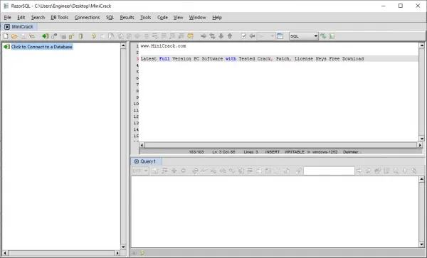The height and width of the screenshot is (258, 427).
Task: Open the File menu
Action: [7, 17]
